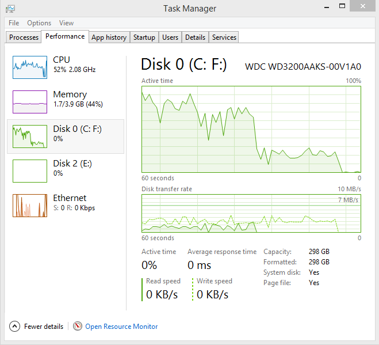
Task: Switch to the Processes tab
Action: pyautogui.click(x=24, y=37)
